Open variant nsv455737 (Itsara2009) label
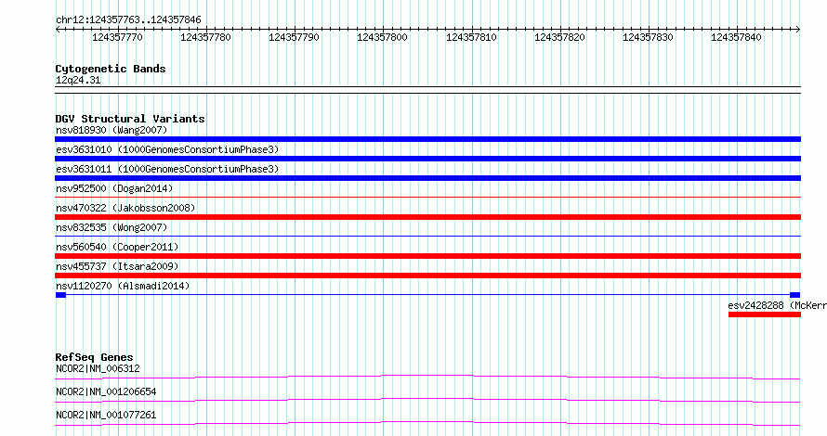The image size is (827, 436). [117, 266]
